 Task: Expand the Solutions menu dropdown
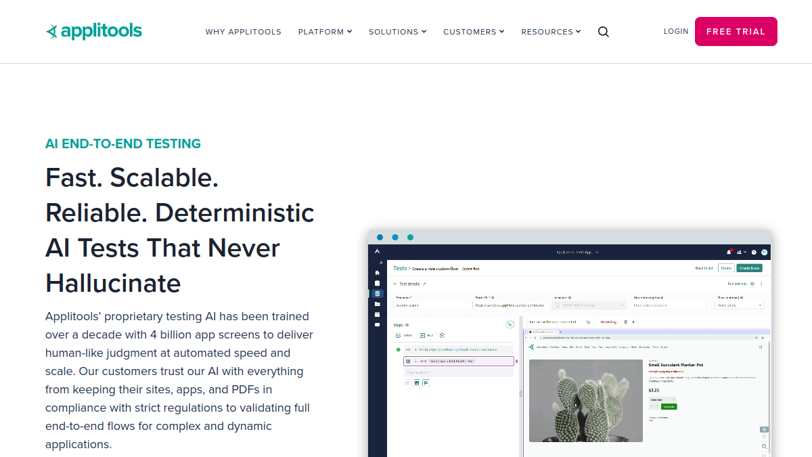pos(397,32)
